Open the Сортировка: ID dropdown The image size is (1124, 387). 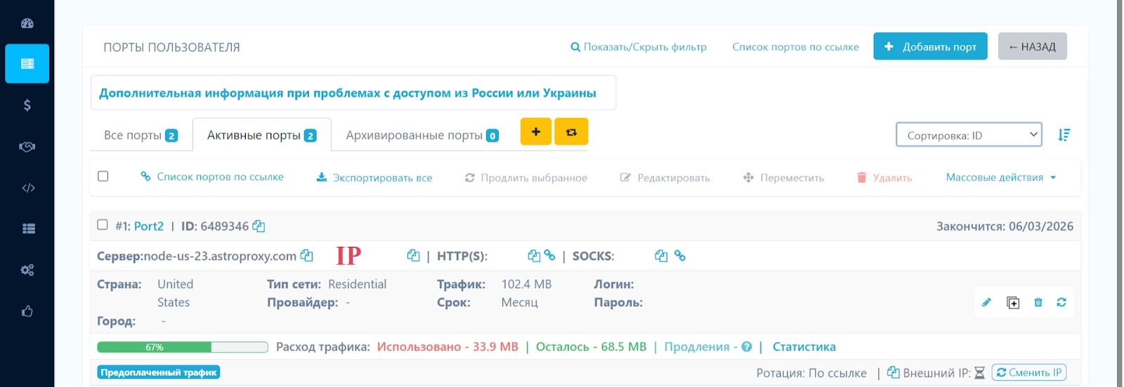click(x=968, y=135)
